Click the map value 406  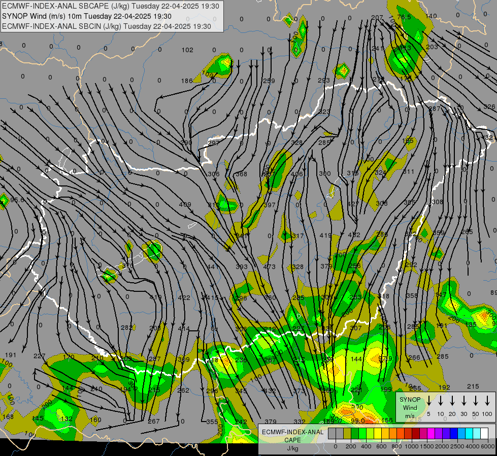296,174
